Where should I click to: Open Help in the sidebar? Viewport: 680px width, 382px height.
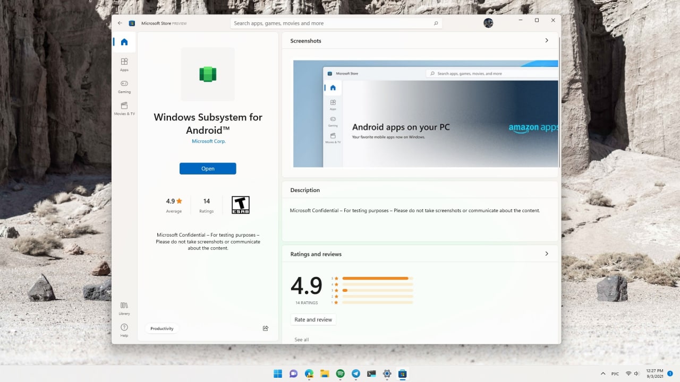(124, 331)
